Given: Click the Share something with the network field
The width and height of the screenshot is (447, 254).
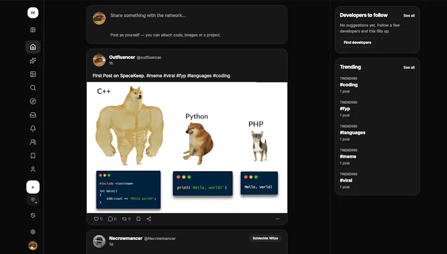Looking at the screenshot, I should coord(148,16).
